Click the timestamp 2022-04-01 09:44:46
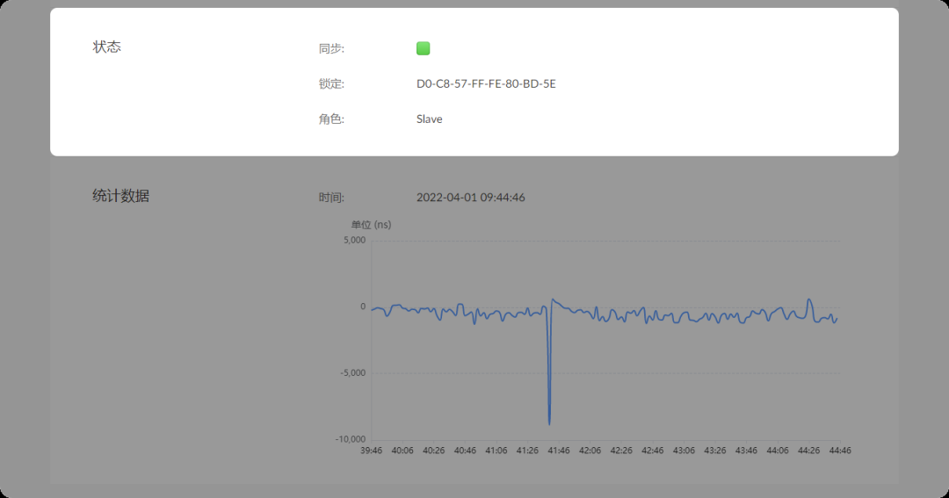This screenshot has height=498, width=949. pyautogui.click(x=470, y=198)
